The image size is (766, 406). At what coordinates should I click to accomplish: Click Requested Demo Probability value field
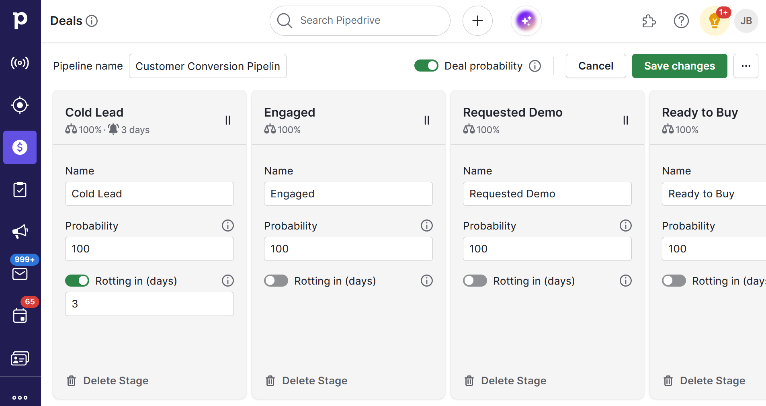click(x=547, y=249)
